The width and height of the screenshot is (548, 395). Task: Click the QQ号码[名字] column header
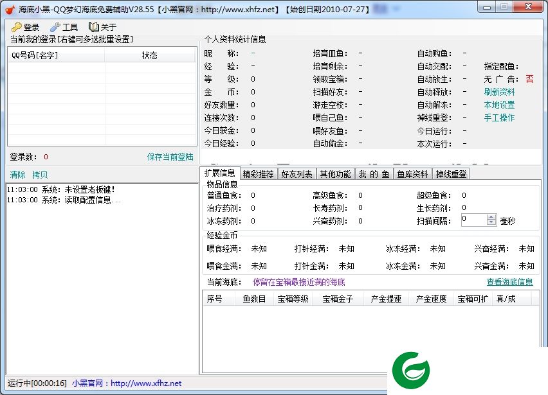point(56,55)
